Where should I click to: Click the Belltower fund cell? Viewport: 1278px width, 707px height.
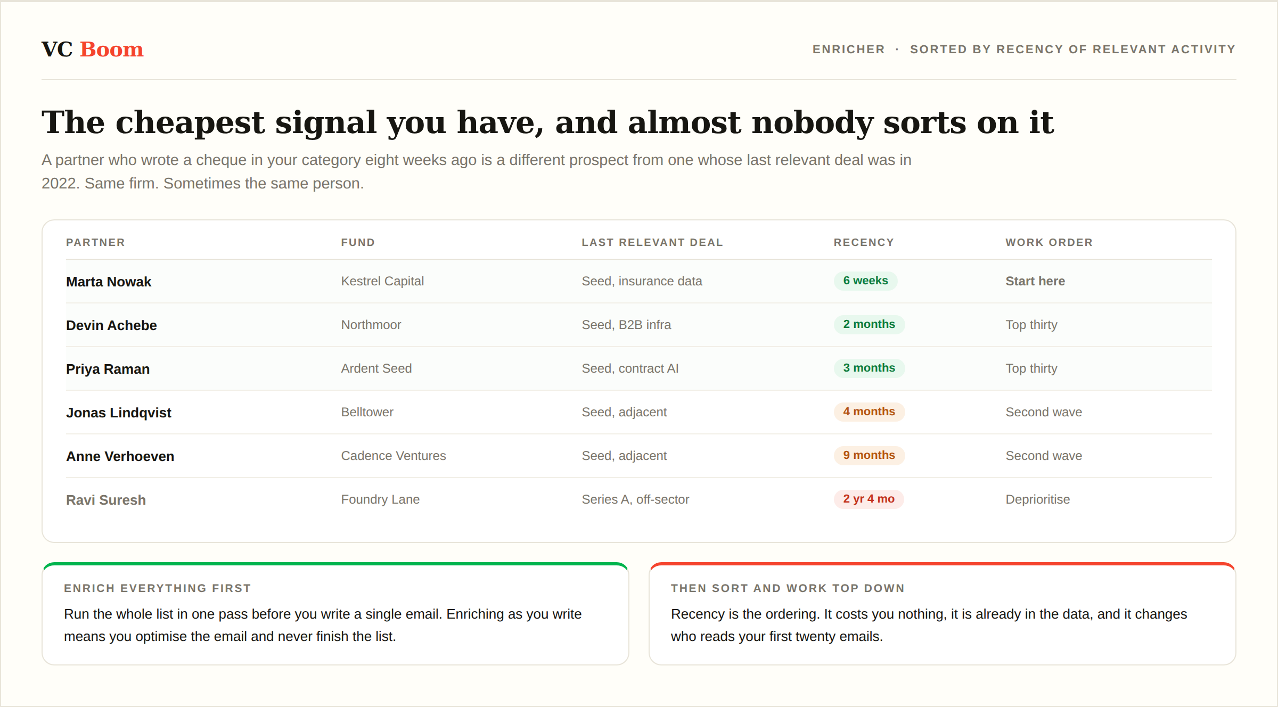[367, 412]
